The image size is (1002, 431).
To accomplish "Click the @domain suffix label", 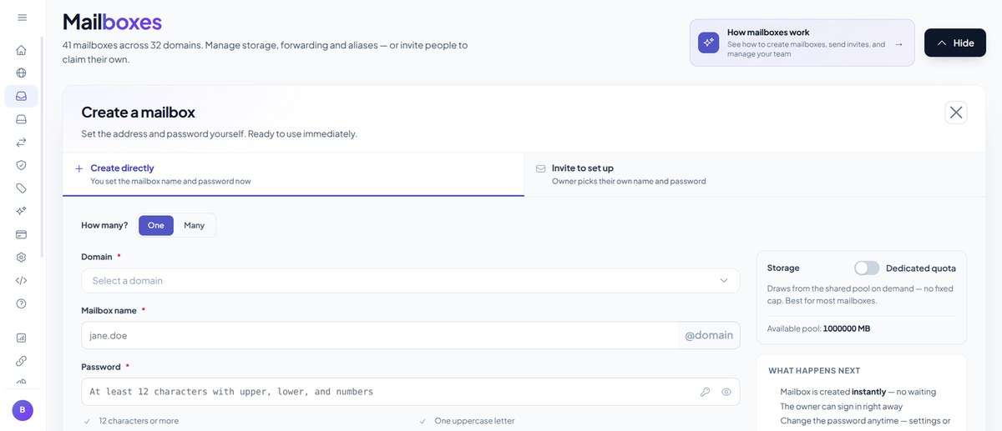I will click(709, 335).
